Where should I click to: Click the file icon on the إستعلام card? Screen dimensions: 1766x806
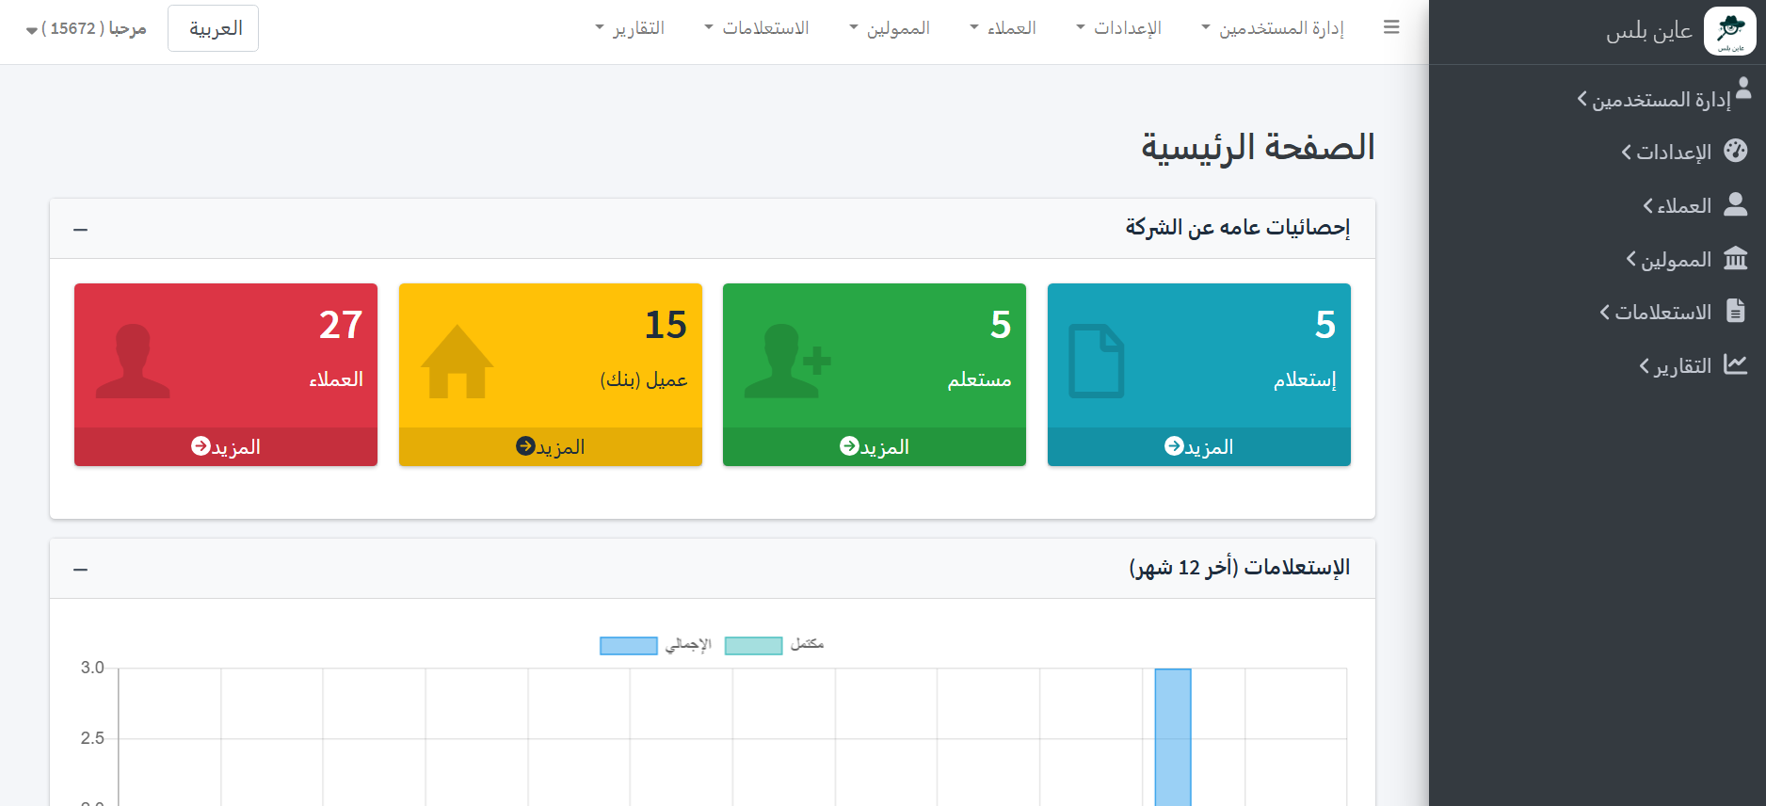1097,362
